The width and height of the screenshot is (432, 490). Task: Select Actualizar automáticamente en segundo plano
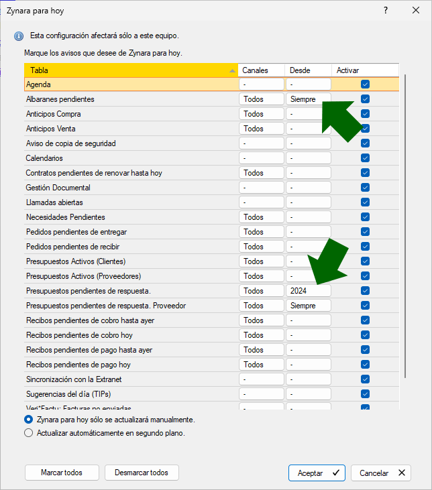tap(28, 433)
